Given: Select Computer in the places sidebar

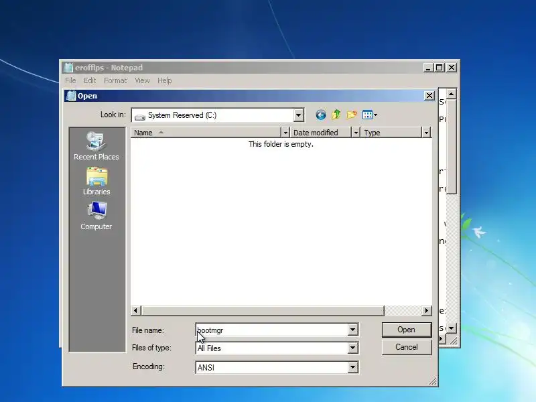Looking at the screenshot, I should click(96, 216).
